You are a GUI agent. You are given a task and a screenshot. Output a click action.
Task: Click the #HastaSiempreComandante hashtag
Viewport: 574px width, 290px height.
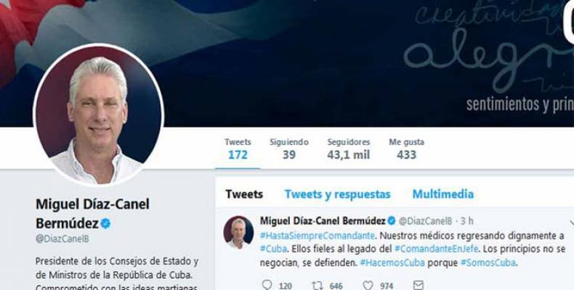[x=317, y=236]
